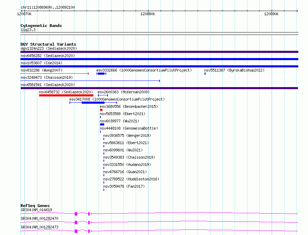Click the first exon box of GRIK4|NM_001282473
Viewport: 308px width, 235px height.
[x=76, y=231]
